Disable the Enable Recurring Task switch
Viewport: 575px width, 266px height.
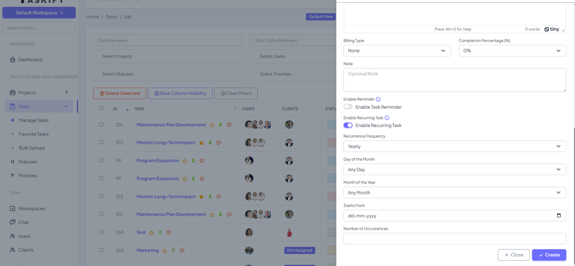click(348, 125)
